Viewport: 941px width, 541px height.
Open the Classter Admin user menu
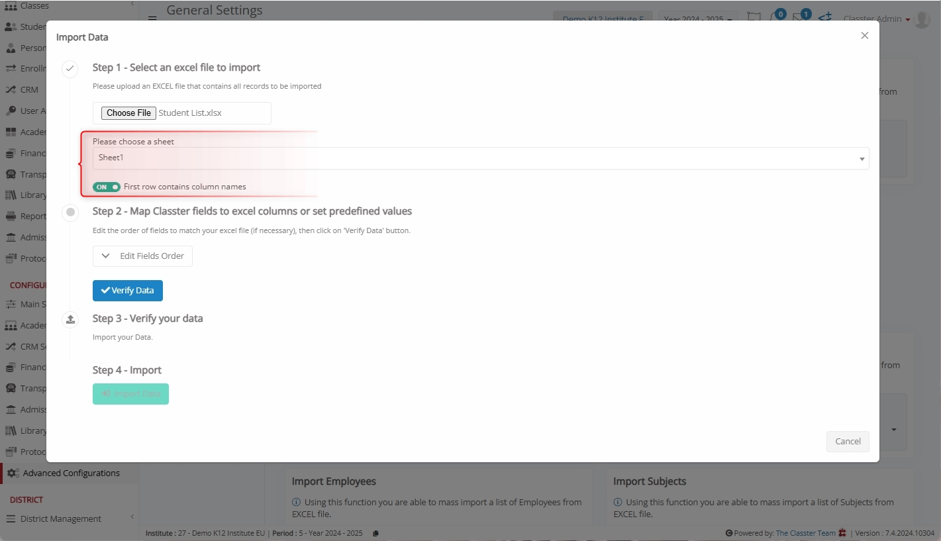tap(876, 19)
